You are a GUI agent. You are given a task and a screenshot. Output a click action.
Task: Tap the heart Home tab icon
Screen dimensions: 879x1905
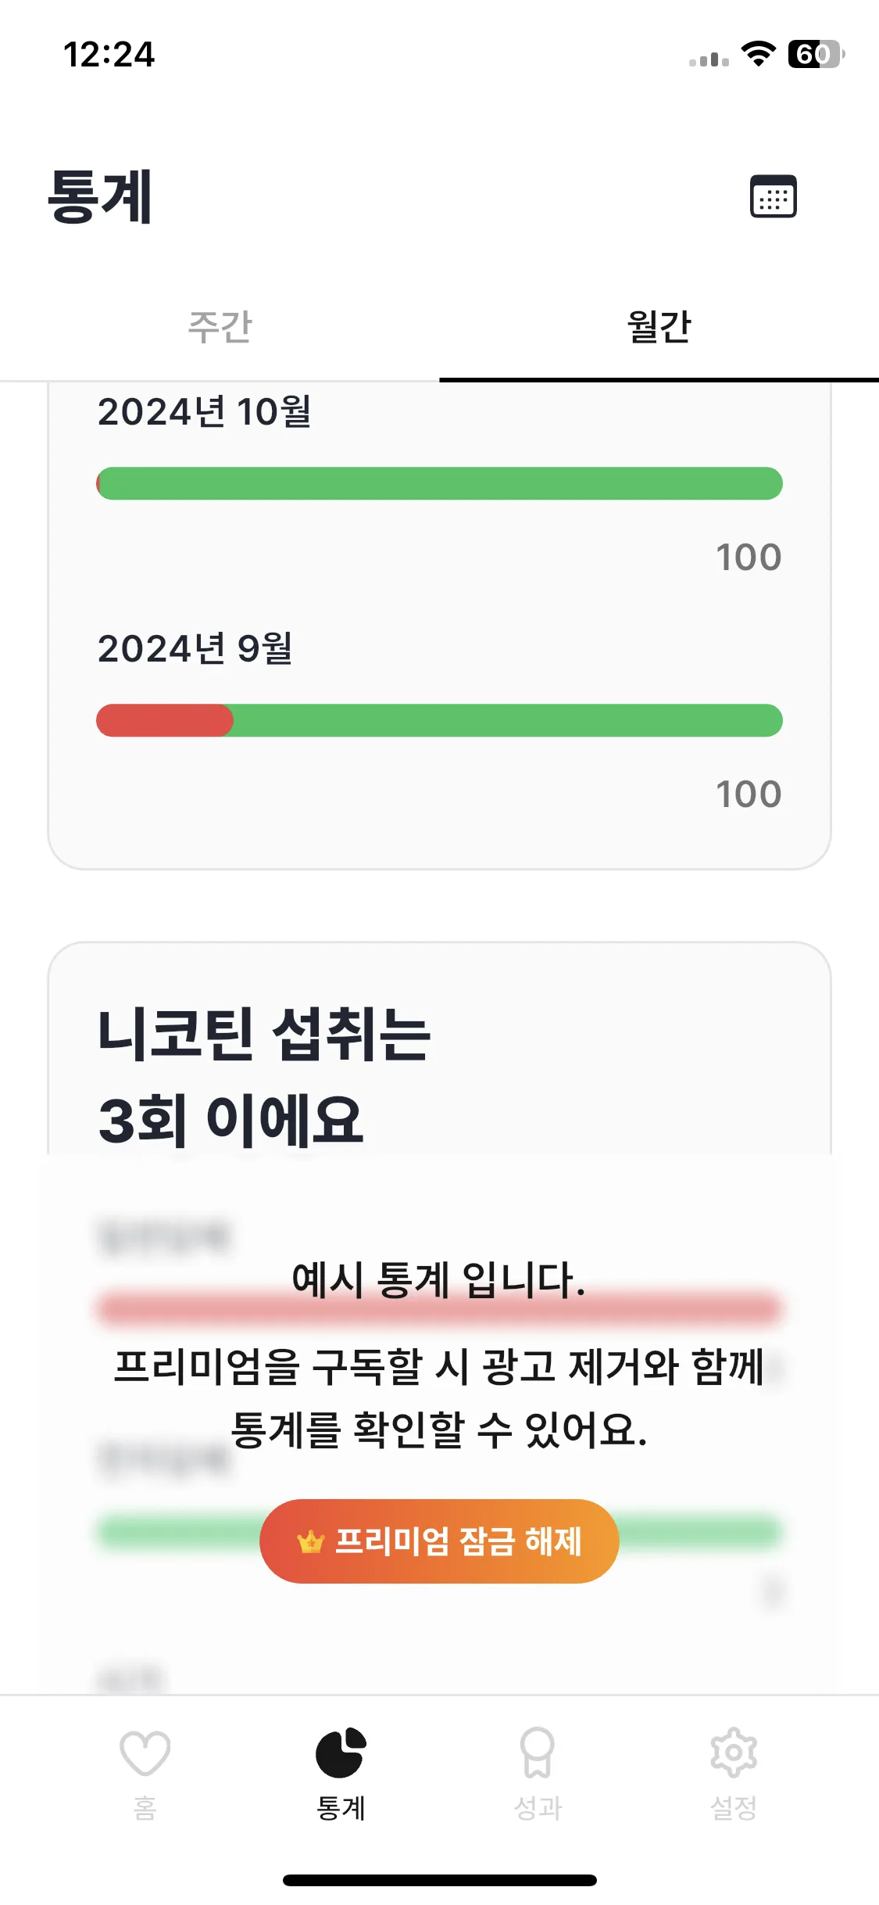(x=145, y=1753)
